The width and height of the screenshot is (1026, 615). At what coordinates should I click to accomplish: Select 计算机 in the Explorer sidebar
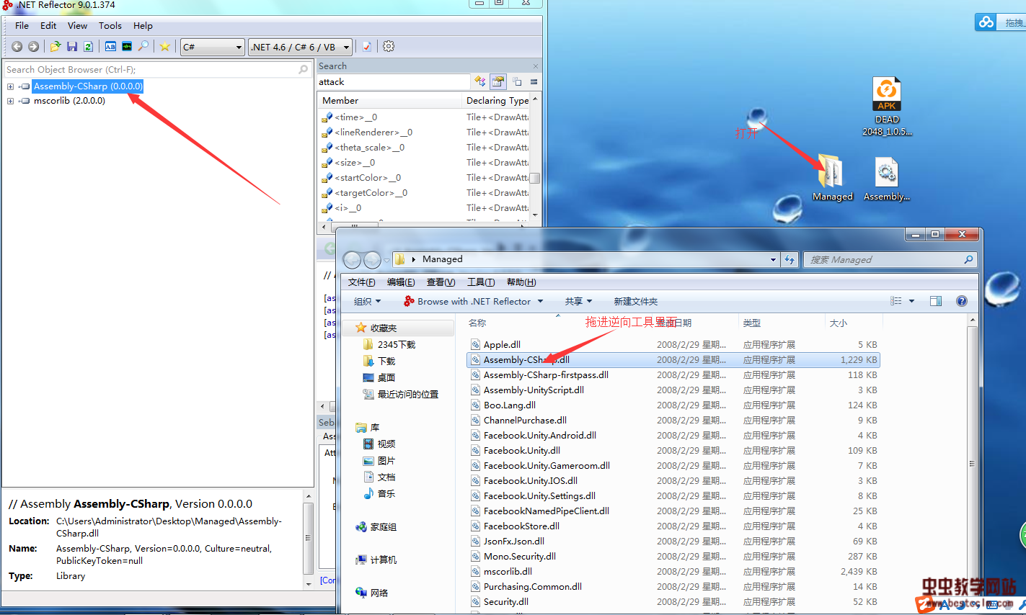coord(376,560)
